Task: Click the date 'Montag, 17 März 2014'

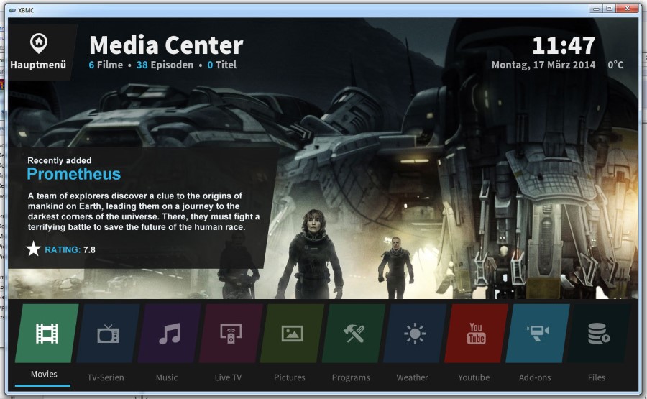Action: tap(543, 65)
